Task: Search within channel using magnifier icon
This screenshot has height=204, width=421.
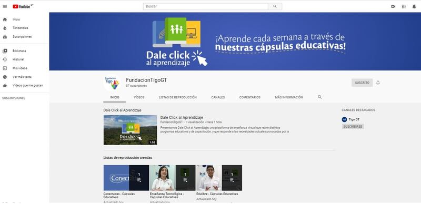Action: tap(320, 97)
